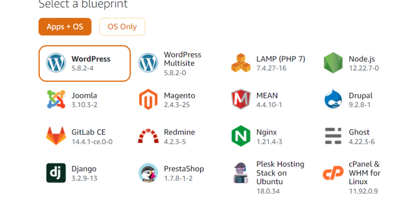Click the Django dj icon
This screenshot has height=206, width=399.
coord(56,173)
